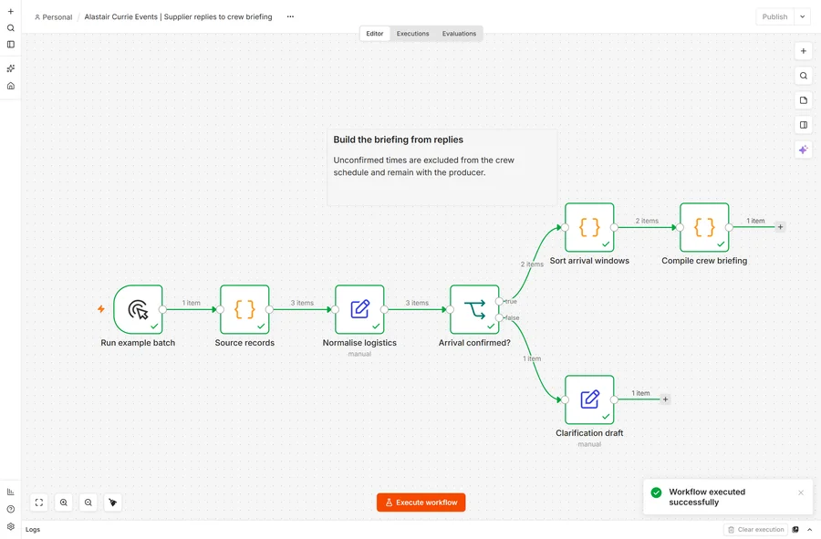This screenshot has width=821, height=539.
Task: Select the Arrival confirmed? If node
Action: pos(474,309)
